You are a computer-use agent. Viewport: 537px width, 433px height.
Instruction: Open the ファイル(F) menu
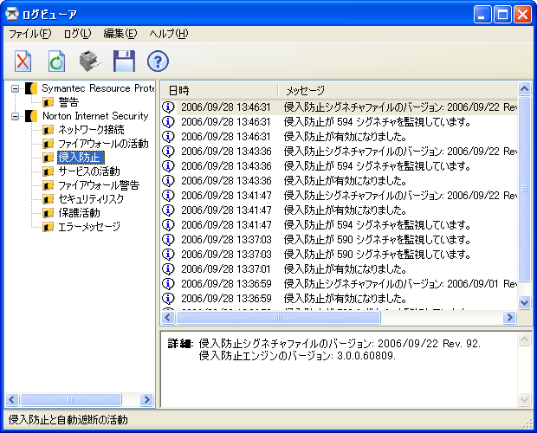click(29, 34)
